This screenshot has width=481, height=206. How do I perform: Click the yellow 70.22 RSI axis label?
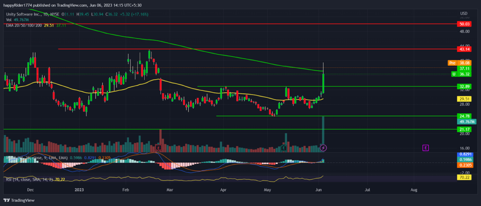[464, 177]
